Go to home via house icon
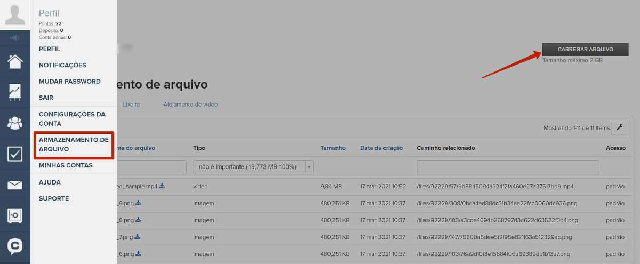The width and height of the screenshot is (640, 264). [x=15, y=61]
